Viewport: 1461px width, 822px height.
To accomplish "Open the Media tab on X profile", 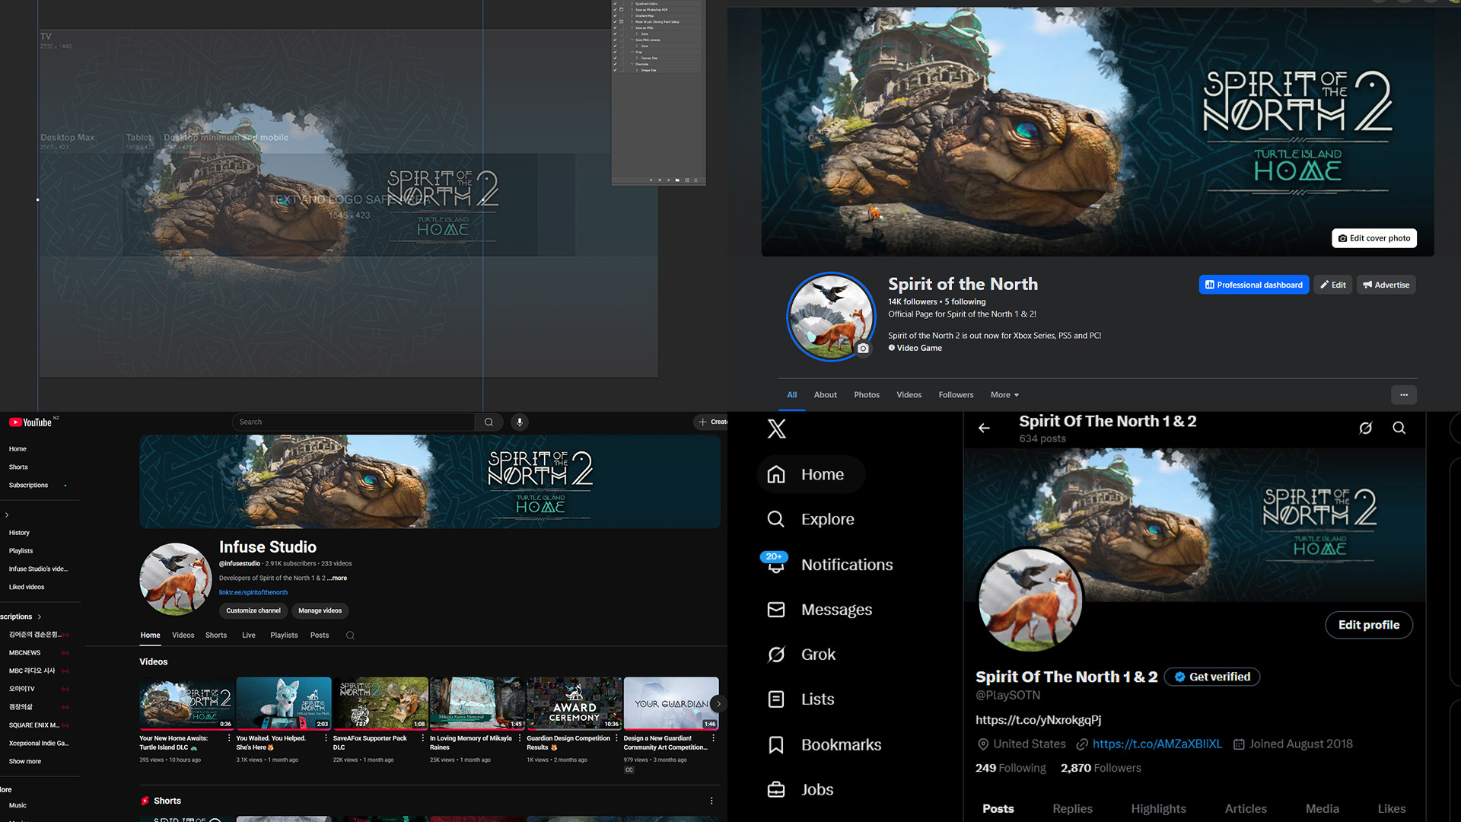I will pos(1322,808).
